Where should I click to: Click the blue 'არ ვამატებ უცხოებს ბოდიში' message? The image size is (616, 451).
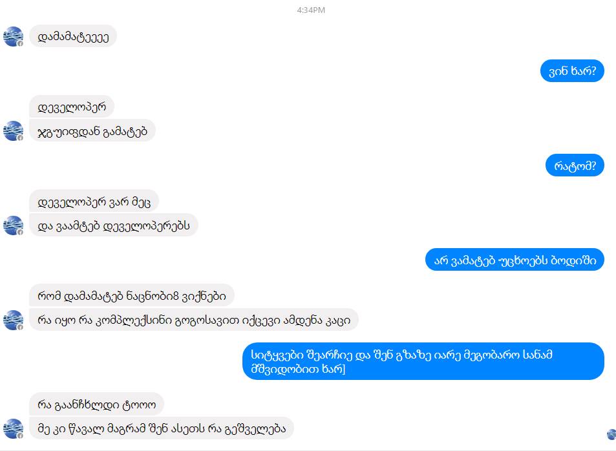(x=515, y=260)
